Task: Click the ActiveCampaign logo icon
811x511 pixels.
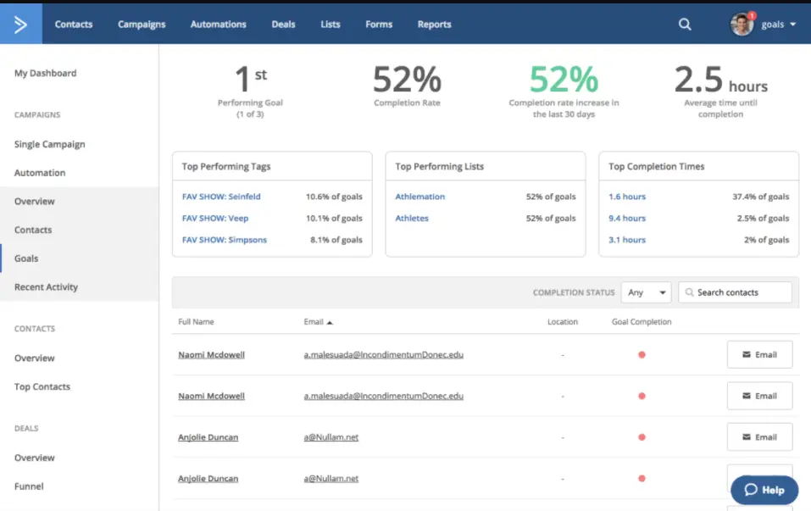Action: 20,23
